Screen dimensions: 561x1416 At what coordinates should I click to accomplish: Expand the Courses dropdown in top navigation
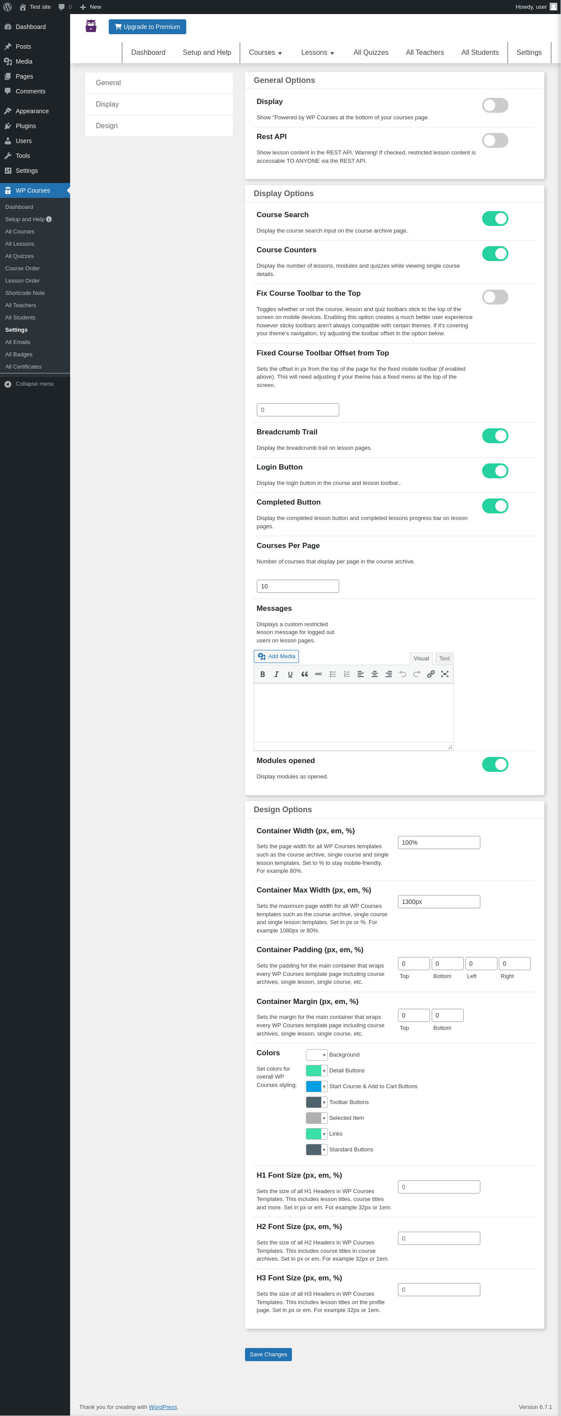coord(266,53)
